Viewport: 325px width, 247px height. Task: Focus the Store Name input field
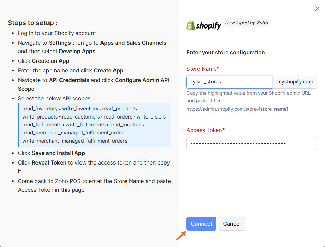pos(229,82)
